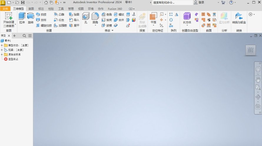Image resolution: width=262 pixels, height=146 pixels.
Task: Switch to the 草图 ribbon tab
Action: [31, 9]
